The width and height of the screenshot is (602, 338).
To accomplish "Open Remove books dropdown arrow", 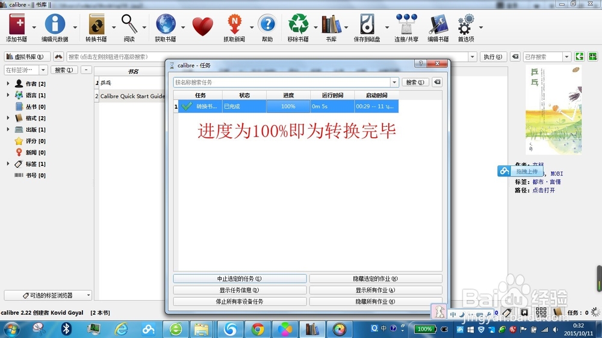I will (315, 27).
